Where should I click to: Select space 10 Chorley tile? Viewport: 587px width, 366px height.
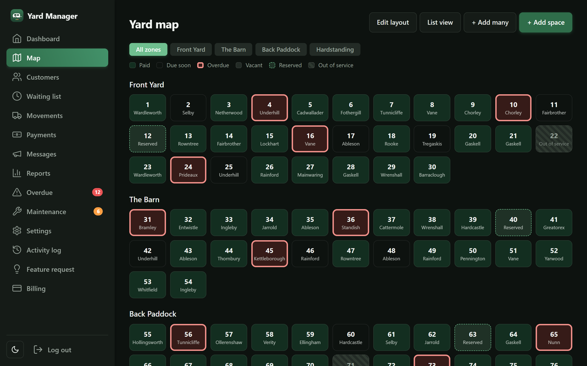[x=513, y=108]
